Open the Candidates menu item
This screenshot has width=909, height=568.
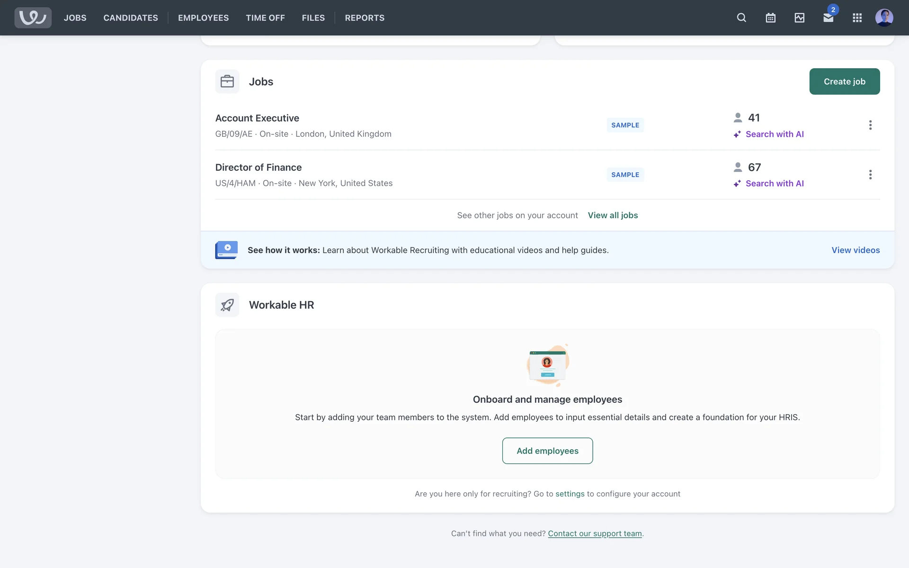click(131, 18)
